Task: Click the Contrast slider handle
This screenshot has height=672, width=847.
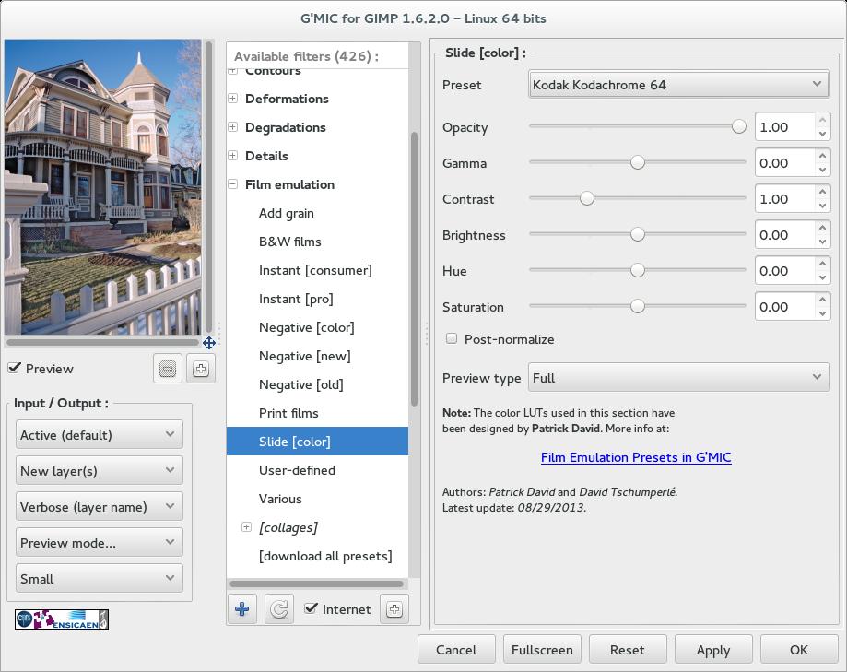Action: pos(586,198)
